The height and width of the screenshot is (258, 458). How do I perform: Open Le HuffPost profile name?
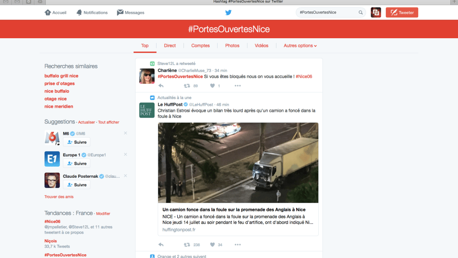(x=170, y=104)
